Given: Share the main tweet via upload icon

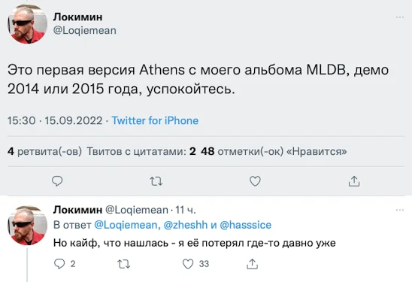Looking at the screenshot, I should (x=354, y=181).
